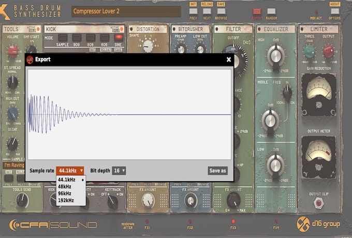Toggle the Filter module power LED
Screen dimensions: 352x238
tap(216, 29)
